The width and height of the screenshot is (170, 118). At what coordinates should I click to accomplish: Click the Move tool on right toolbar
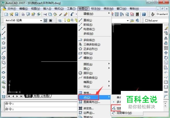[166, 53]
